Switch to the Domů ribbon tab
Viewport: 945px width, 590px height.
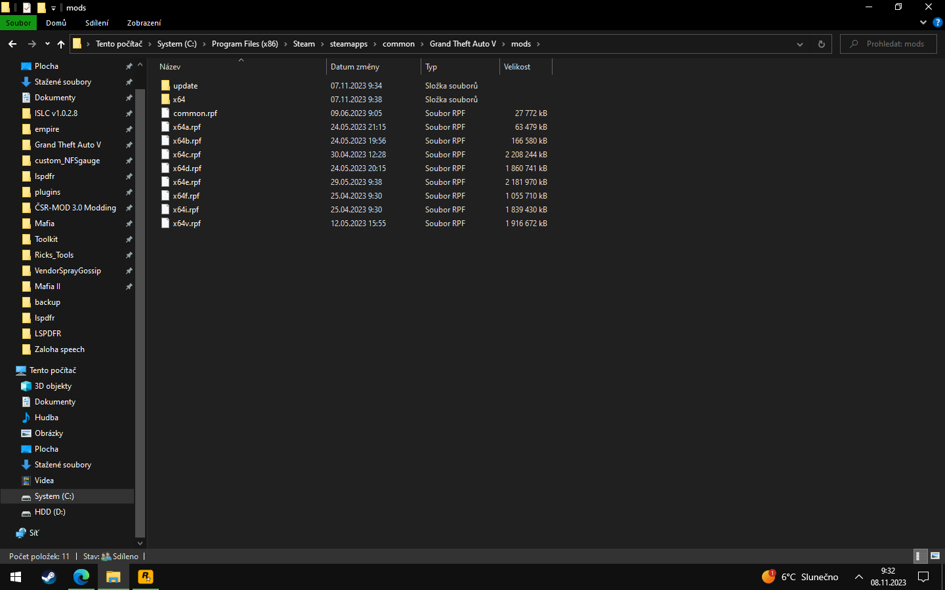coord(56,23)
